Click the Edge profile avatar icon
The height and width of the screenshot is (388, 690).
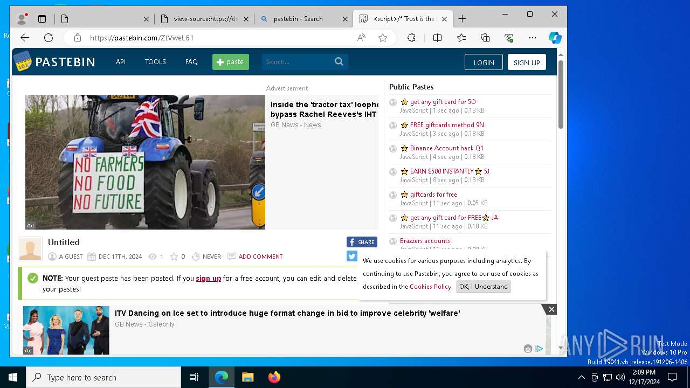(22, 19)
